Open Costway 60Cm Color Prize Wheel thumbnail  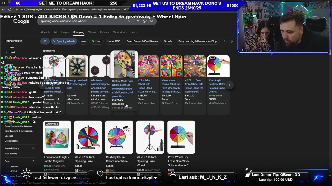point(119,137)
